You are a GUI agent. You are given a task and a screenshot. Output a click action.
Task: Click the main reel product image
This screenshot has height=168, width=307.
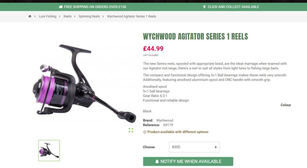(x=84, y=82)
